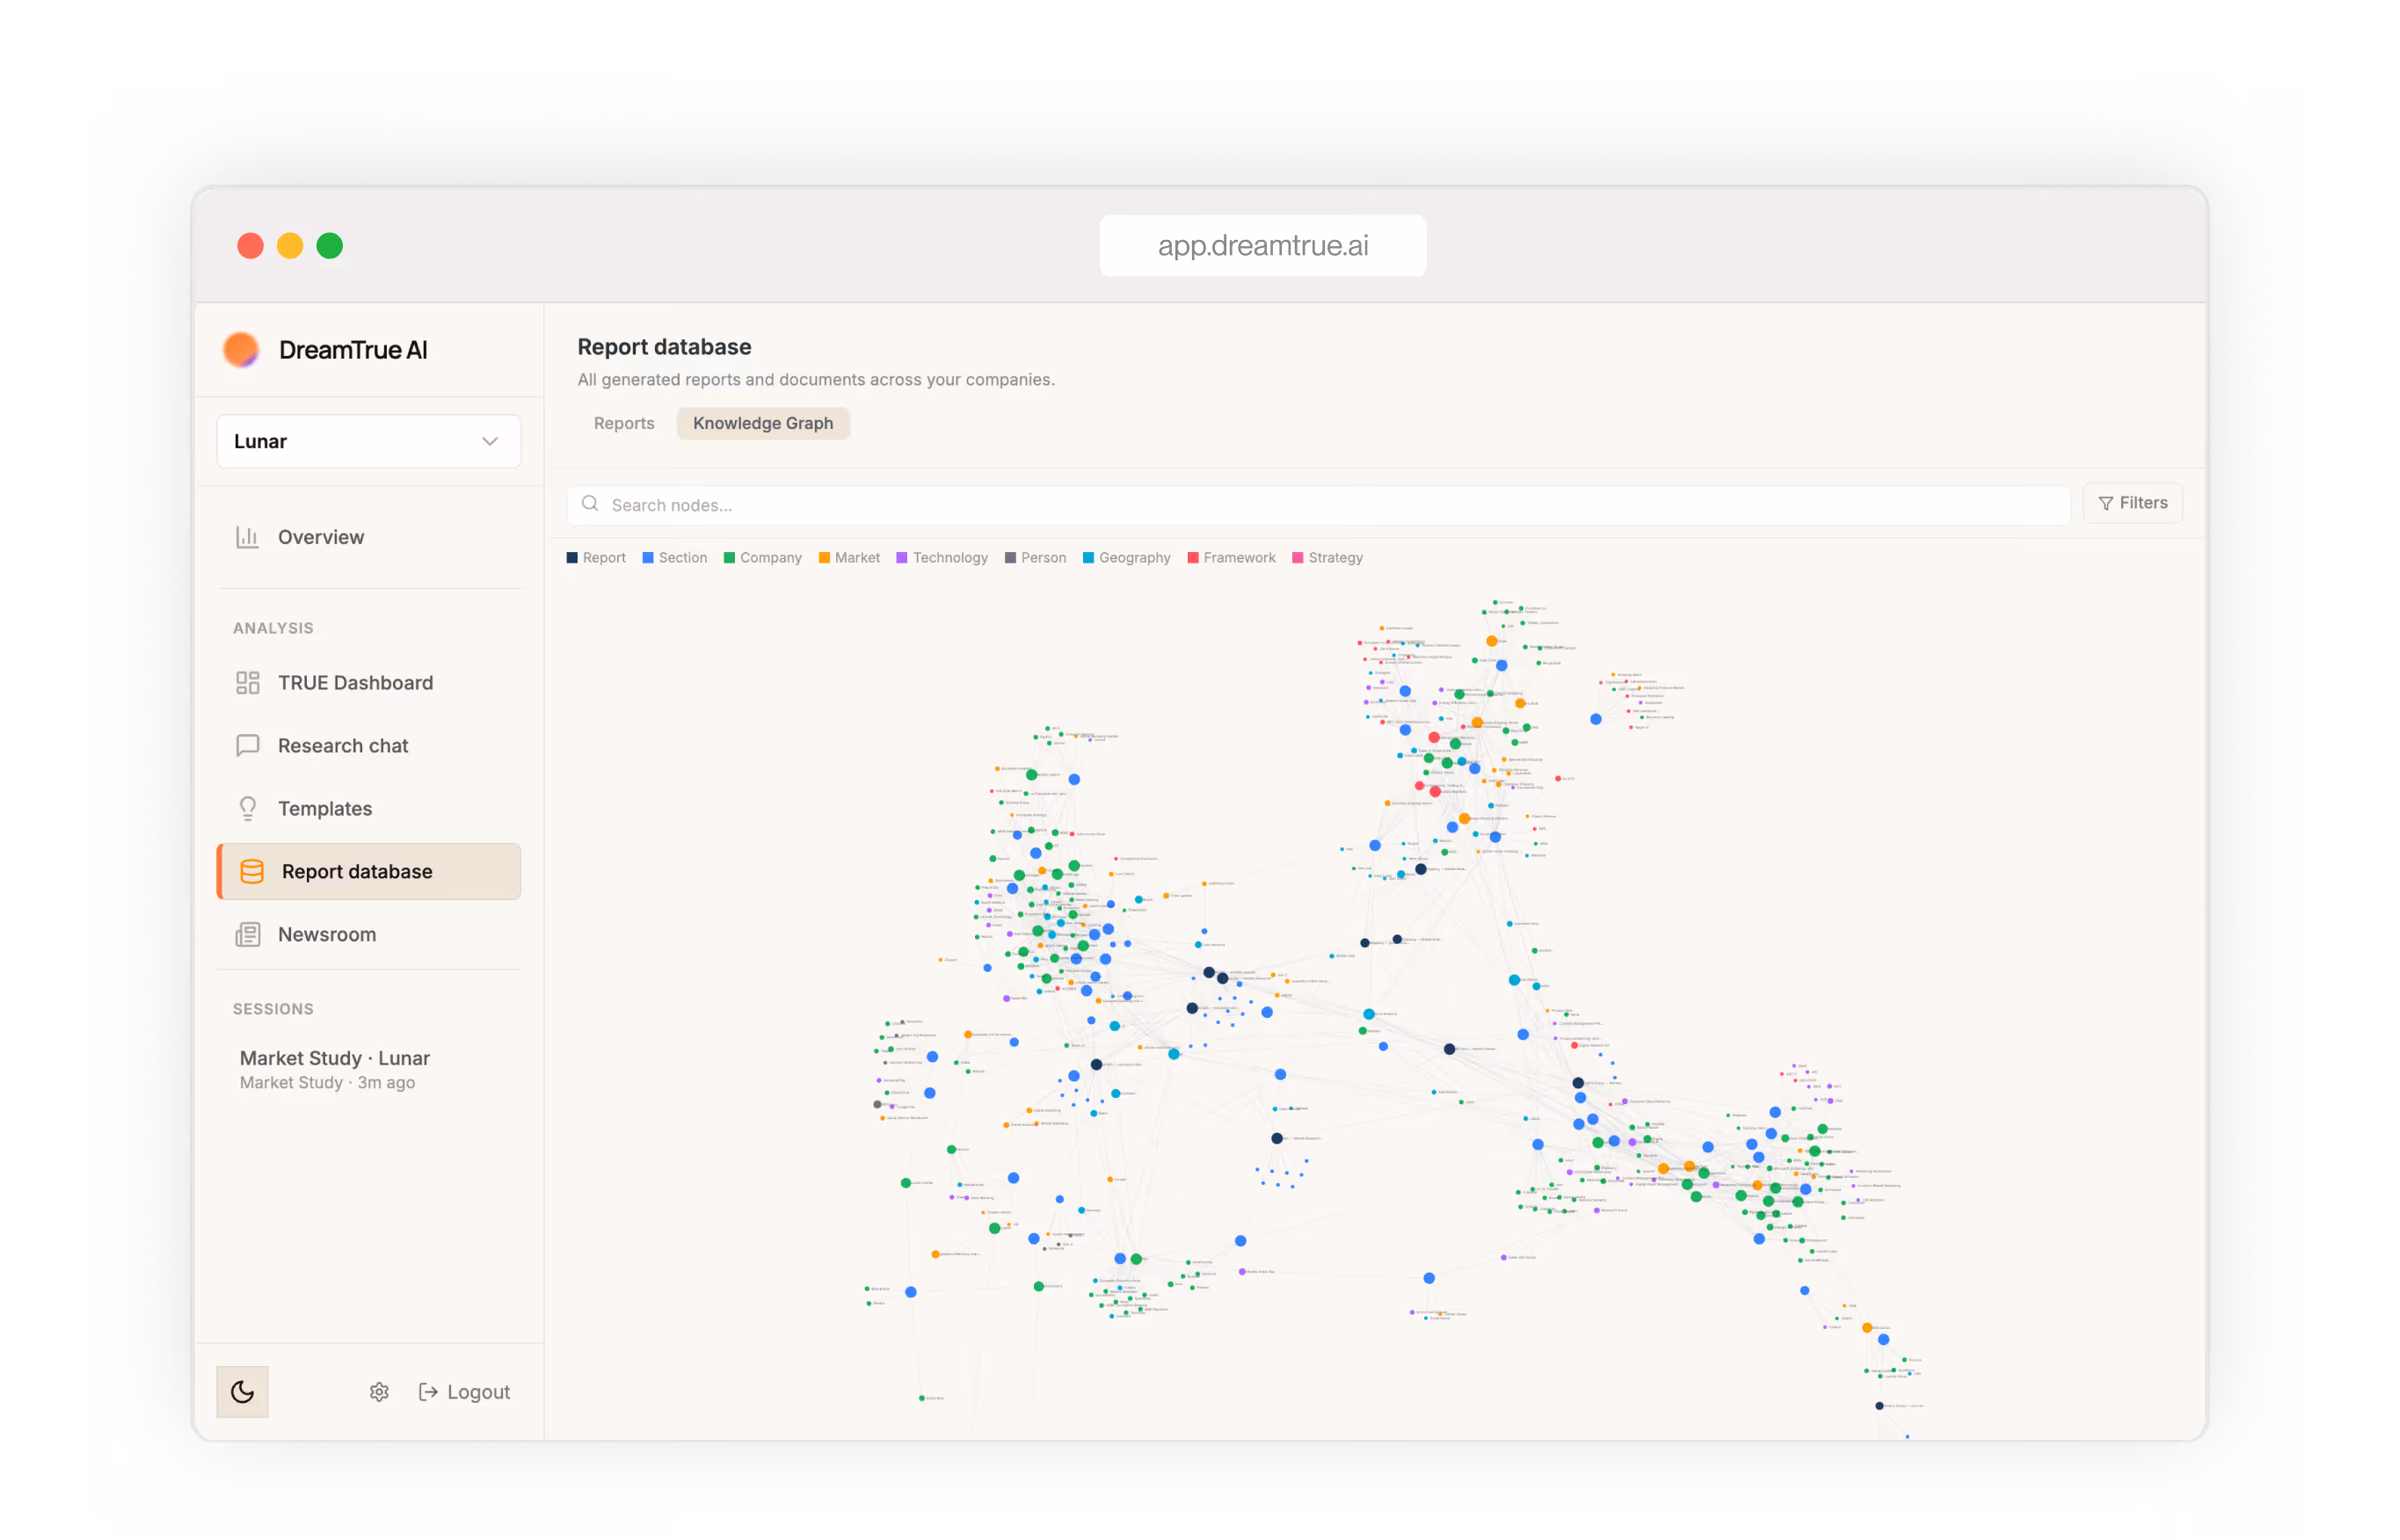This screenshot has width=2400, height=1540.
Task: Click the Newsroom newspaper icon
Action: click(247, 935)
